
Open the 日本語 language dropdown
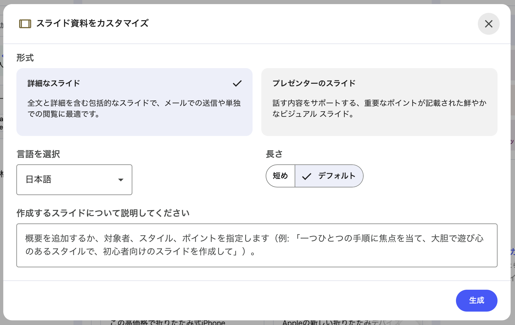(x=74, y=180)
